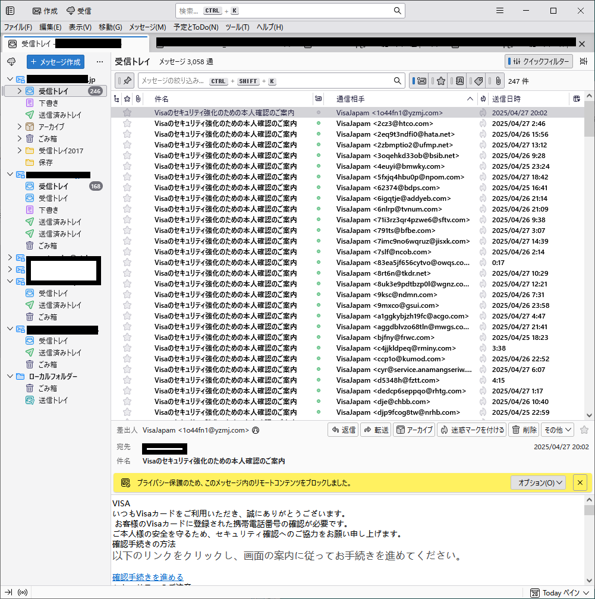
Task: Collapse the first mail account
Action: (x=10, y=79)
